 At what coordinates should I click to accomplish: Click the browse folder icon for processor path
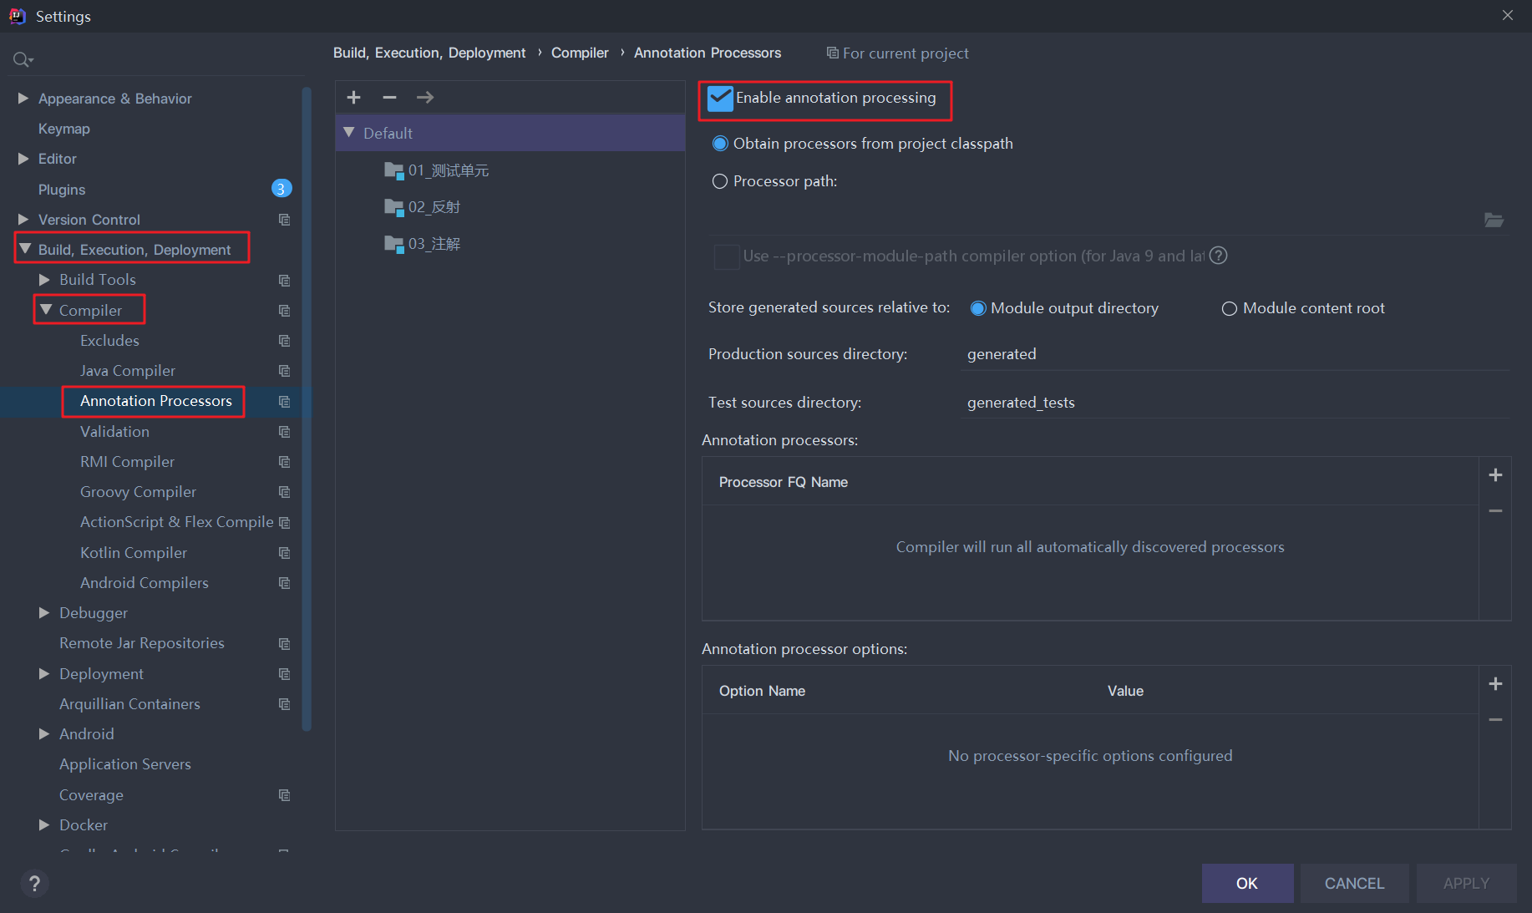pos(1494,221)
